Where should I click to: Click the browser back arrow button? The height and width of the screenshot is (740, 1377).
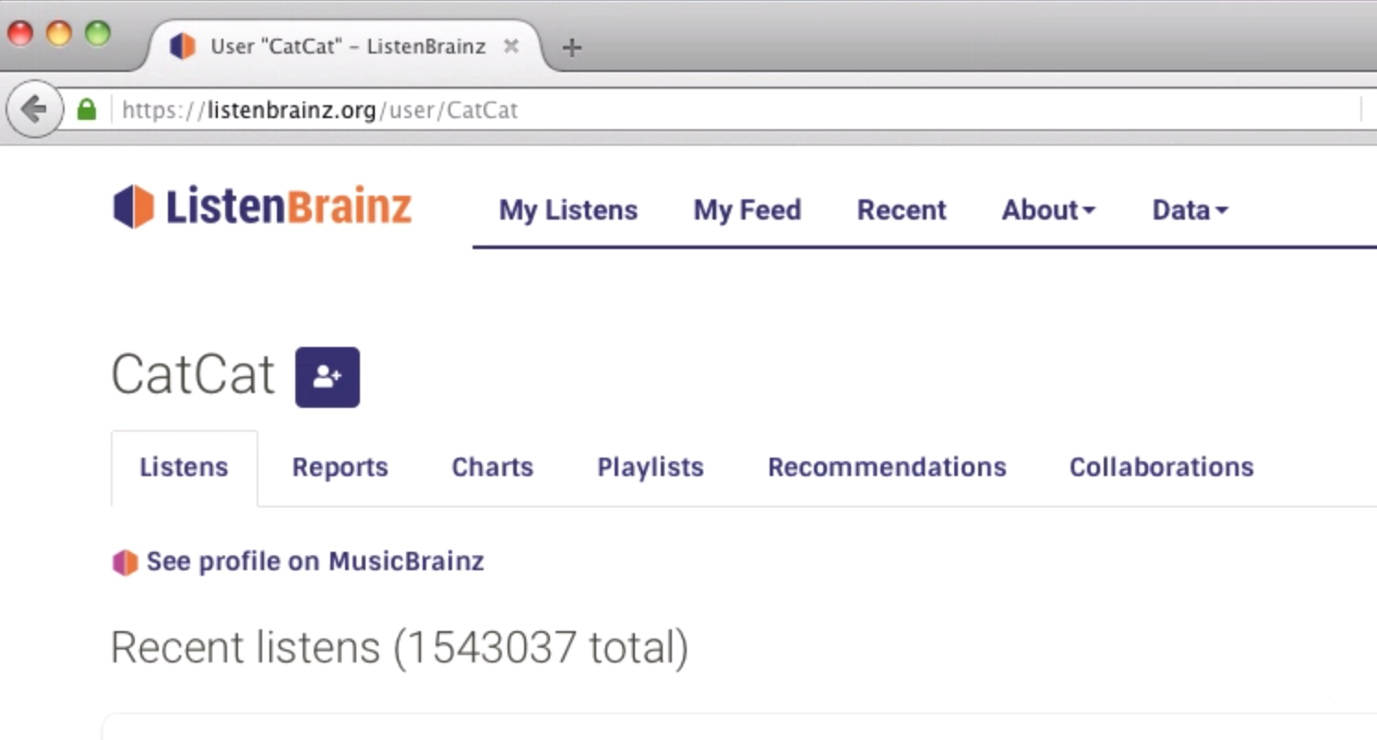click(x=34, y=110)
